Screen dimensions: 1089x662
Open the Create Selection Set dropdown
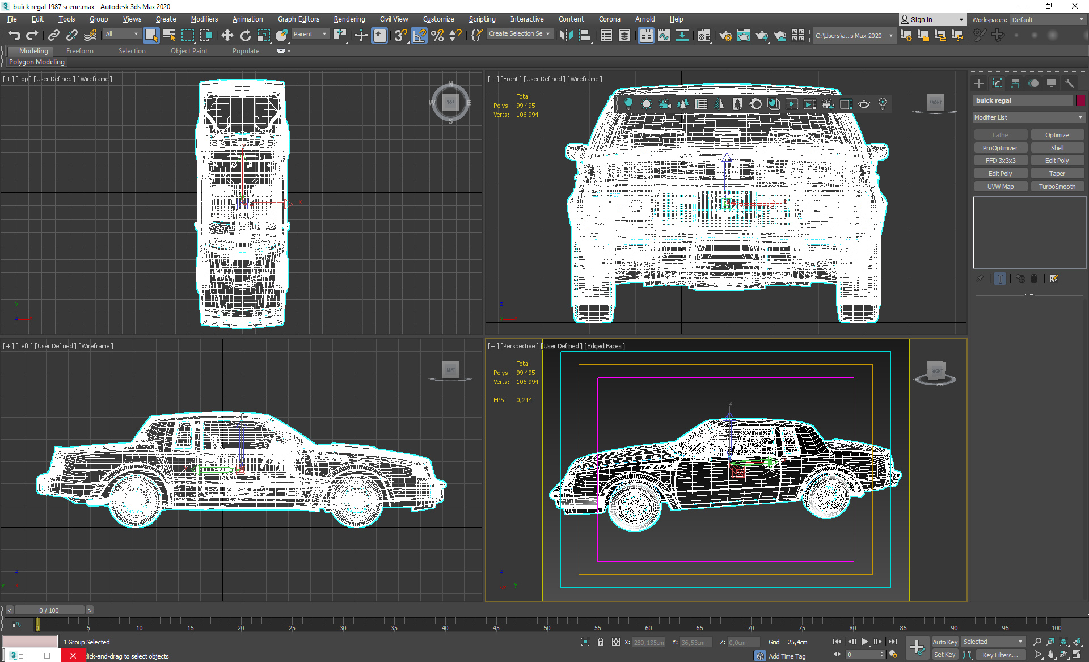coord(519,34)
